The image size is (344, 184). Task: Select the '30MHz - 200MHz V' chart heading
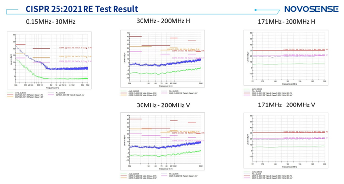tap(163, 105)
